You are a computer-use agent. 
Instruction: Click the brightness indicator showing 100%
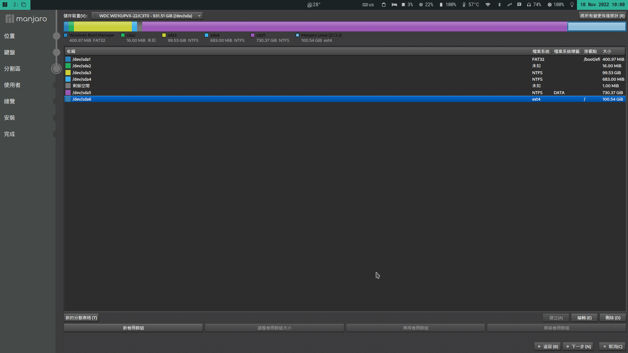(x=555, y=5)
